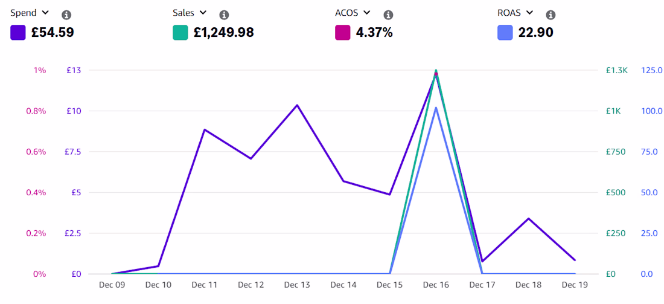
Task: Click the purple Spend color swatch
Action: (x=18, y=33)
